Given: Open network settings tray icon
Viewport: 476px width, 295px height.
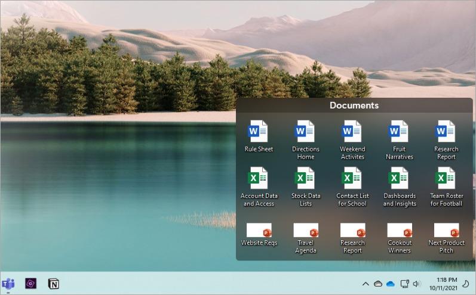Looking at the screenshot, I should [404, 284].
